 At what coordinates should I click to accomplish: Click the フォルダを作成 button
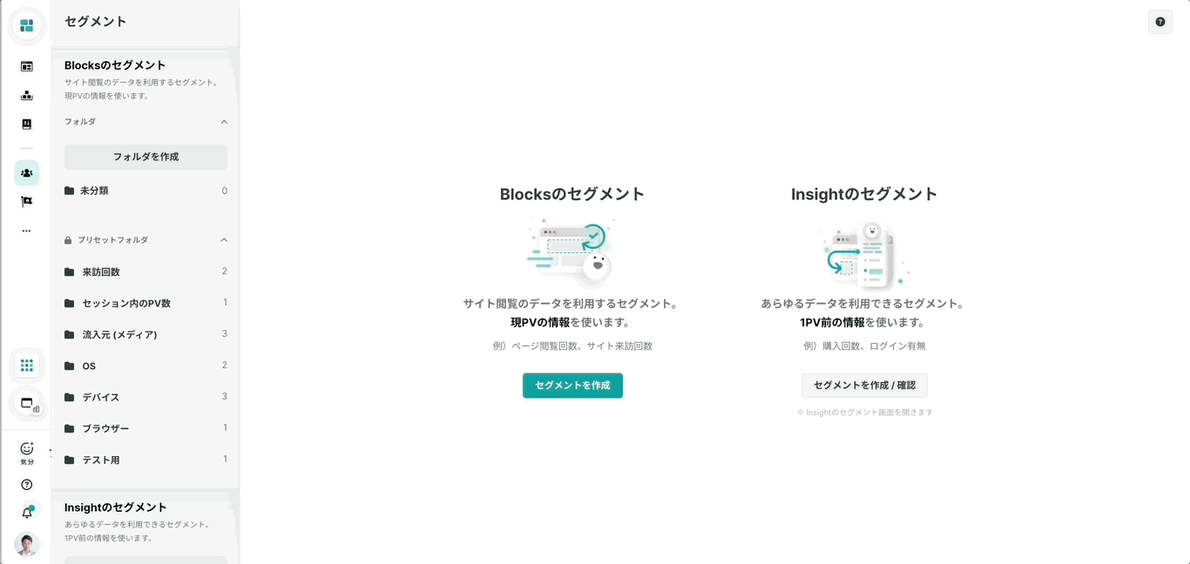pos(145,157)
